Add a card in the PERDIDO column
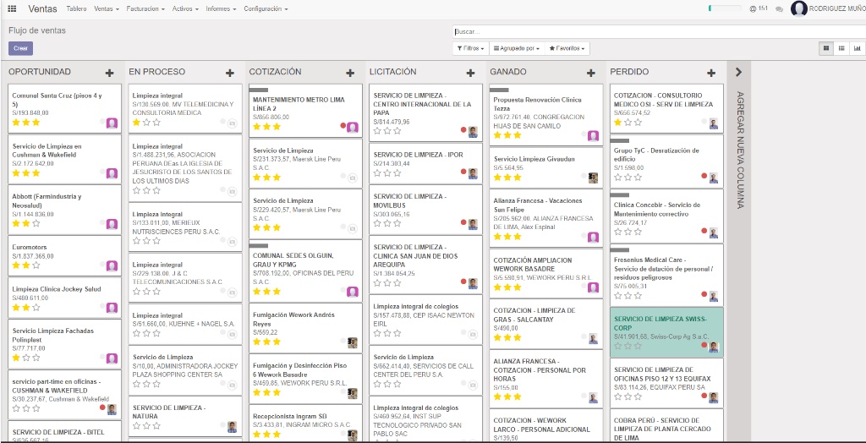866x443 pixels. click(x=711, y=73)
